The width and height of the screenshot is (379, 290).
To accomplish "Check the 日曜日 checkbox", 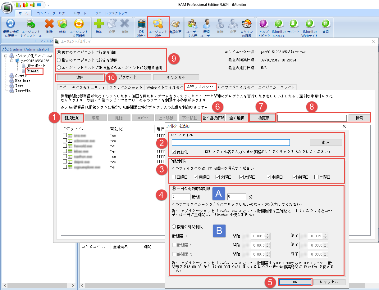I will click(x=174, y=177).
